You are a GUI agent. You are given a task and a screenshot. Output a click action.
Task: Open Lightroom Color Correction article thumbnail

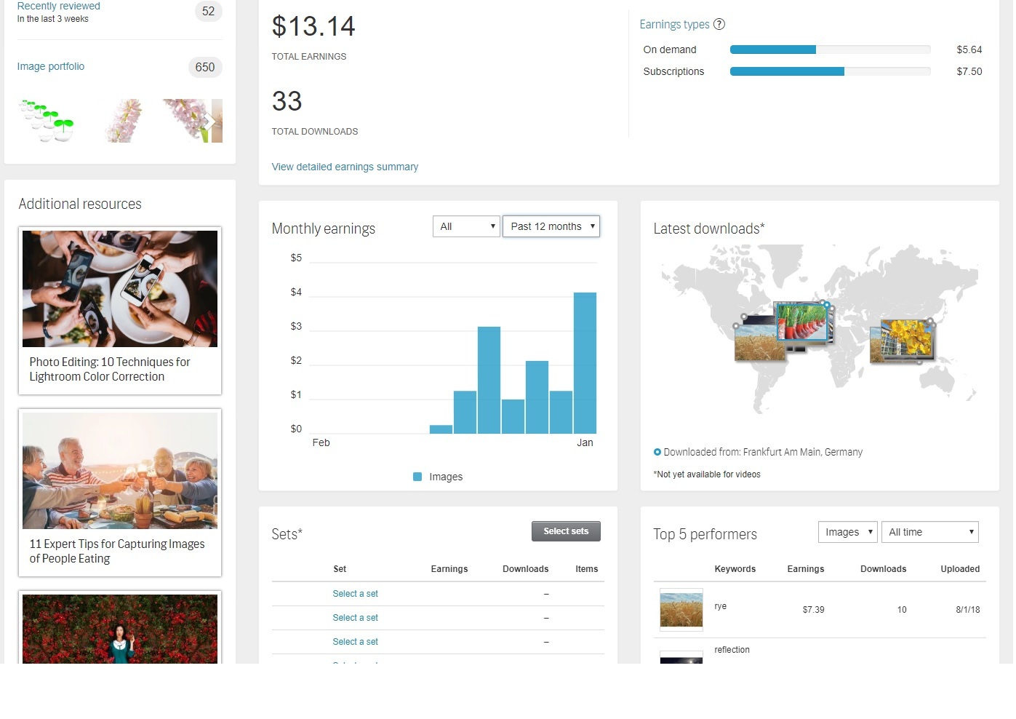coord(120,289)
